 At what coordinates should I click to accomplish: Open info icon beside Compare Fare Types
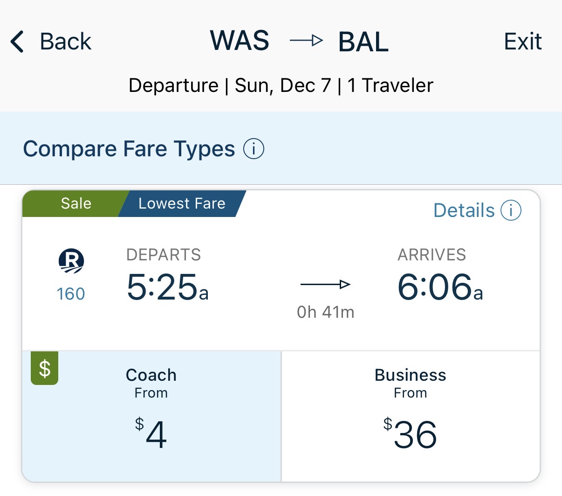tap(254, 149)
